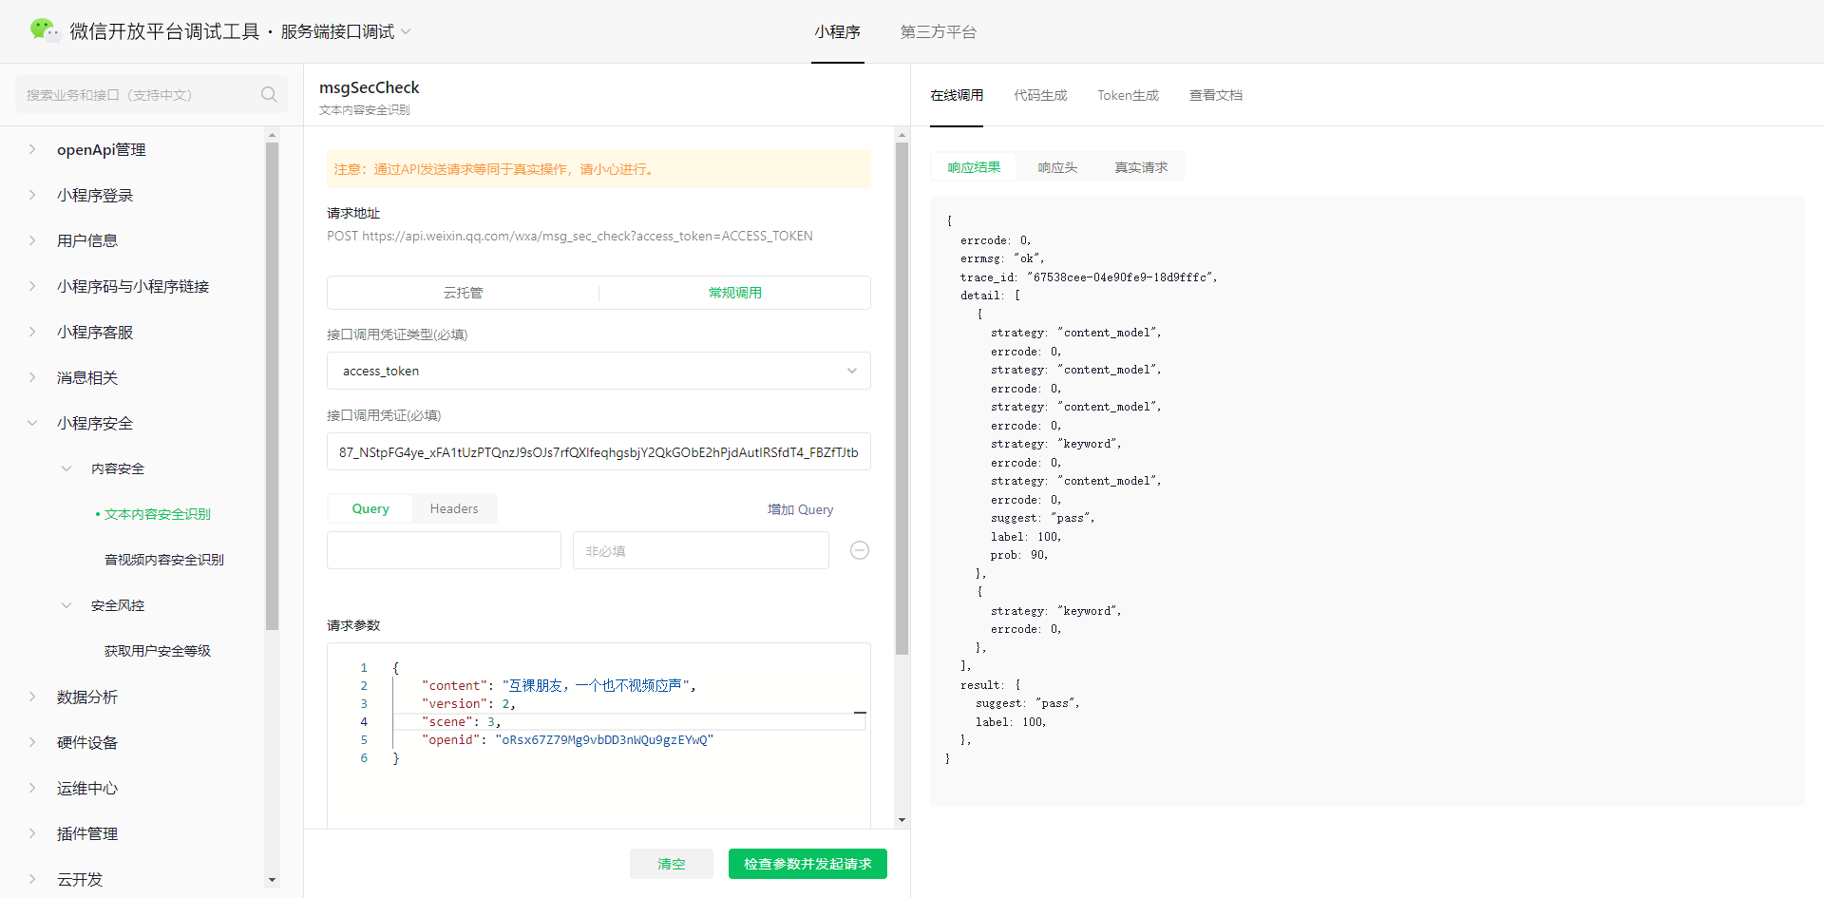Click the sidebar scrollbar thumb
This screenshot has height=898, width=1824.
pyautogui.click(x=273, y=386)
